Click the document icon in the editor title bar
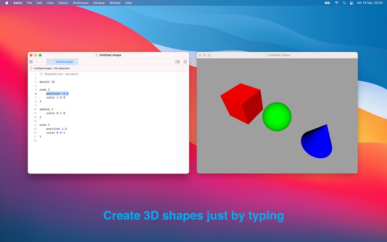This screenshot has width=387, height=242. tap(97, 55)
